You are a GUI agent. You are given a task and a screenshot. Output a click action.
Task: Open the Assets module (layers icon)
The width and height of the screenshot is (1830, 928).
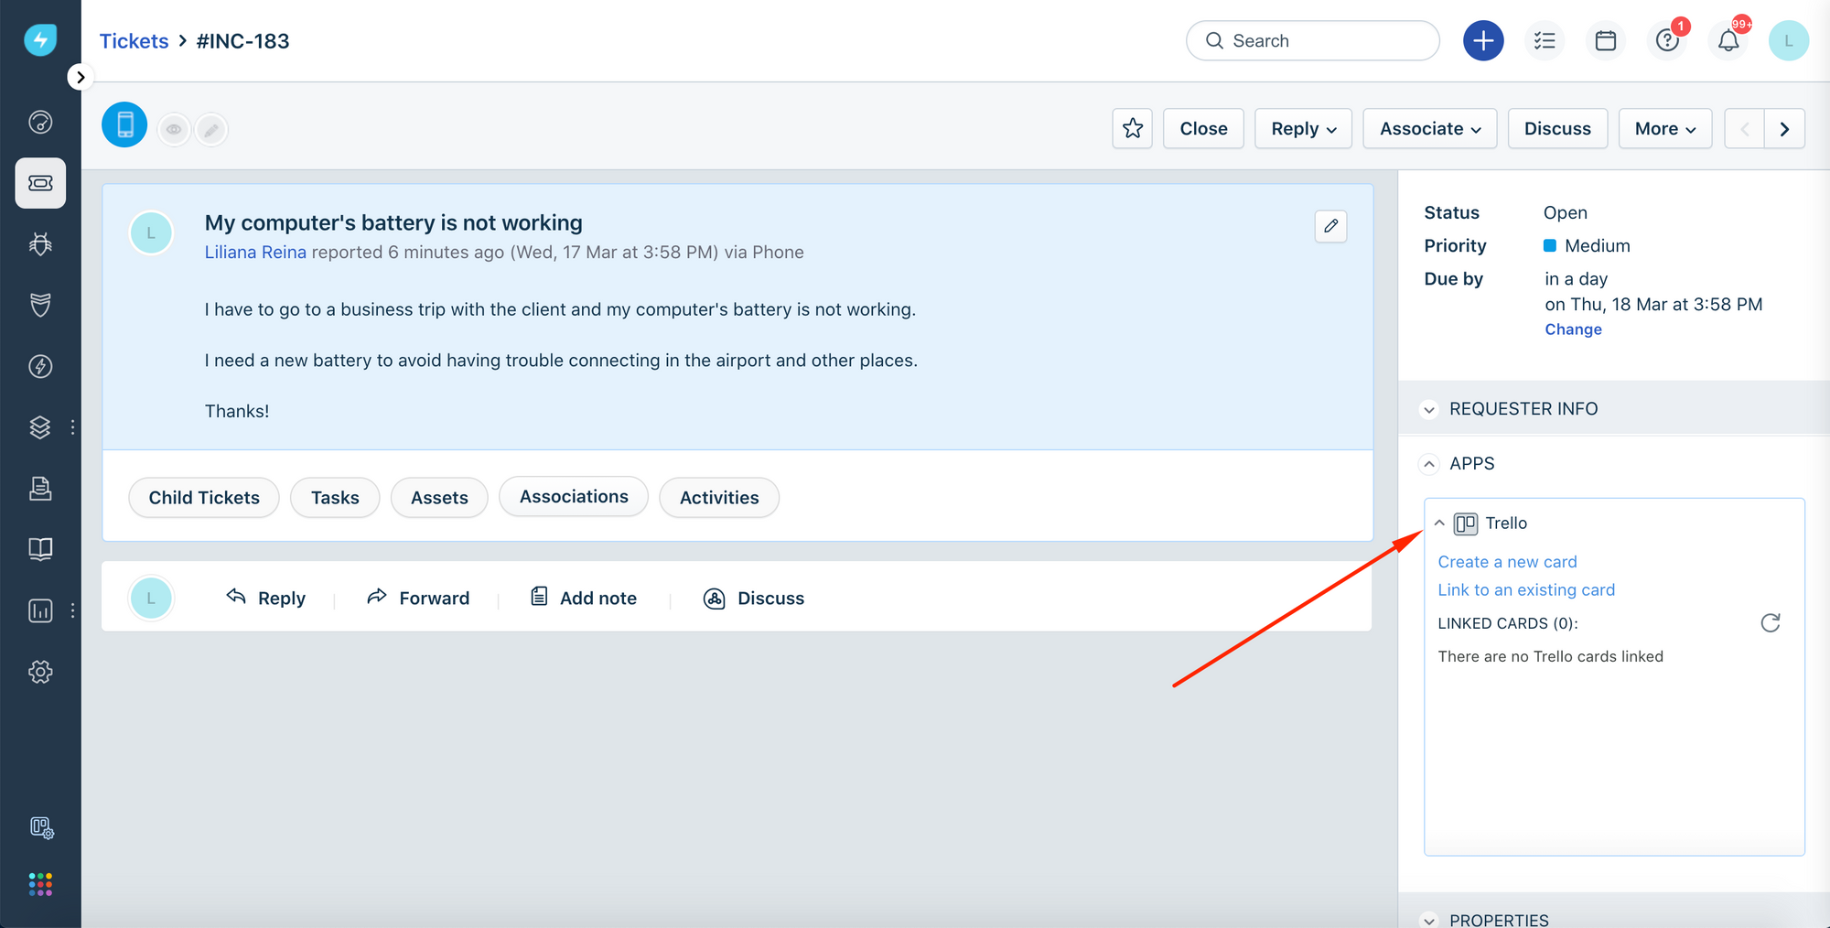point(40,426)
